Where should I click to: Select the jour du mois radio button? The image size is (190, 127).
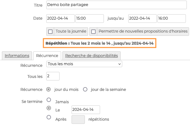point(49,90)
